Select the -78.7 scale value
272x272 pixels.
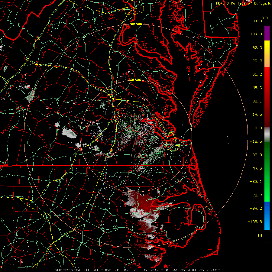pos(256,195)
